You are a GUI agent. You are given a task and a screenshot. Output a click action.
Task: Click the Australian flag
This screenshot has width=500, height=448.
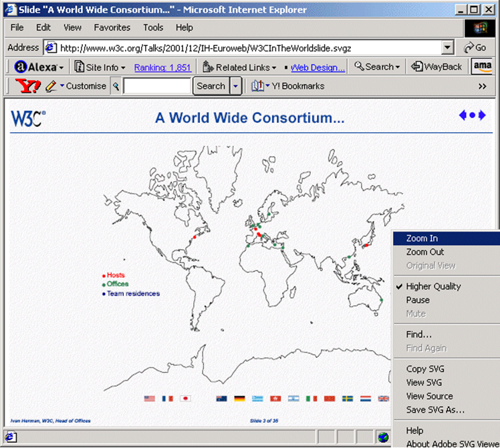[221, 399]
